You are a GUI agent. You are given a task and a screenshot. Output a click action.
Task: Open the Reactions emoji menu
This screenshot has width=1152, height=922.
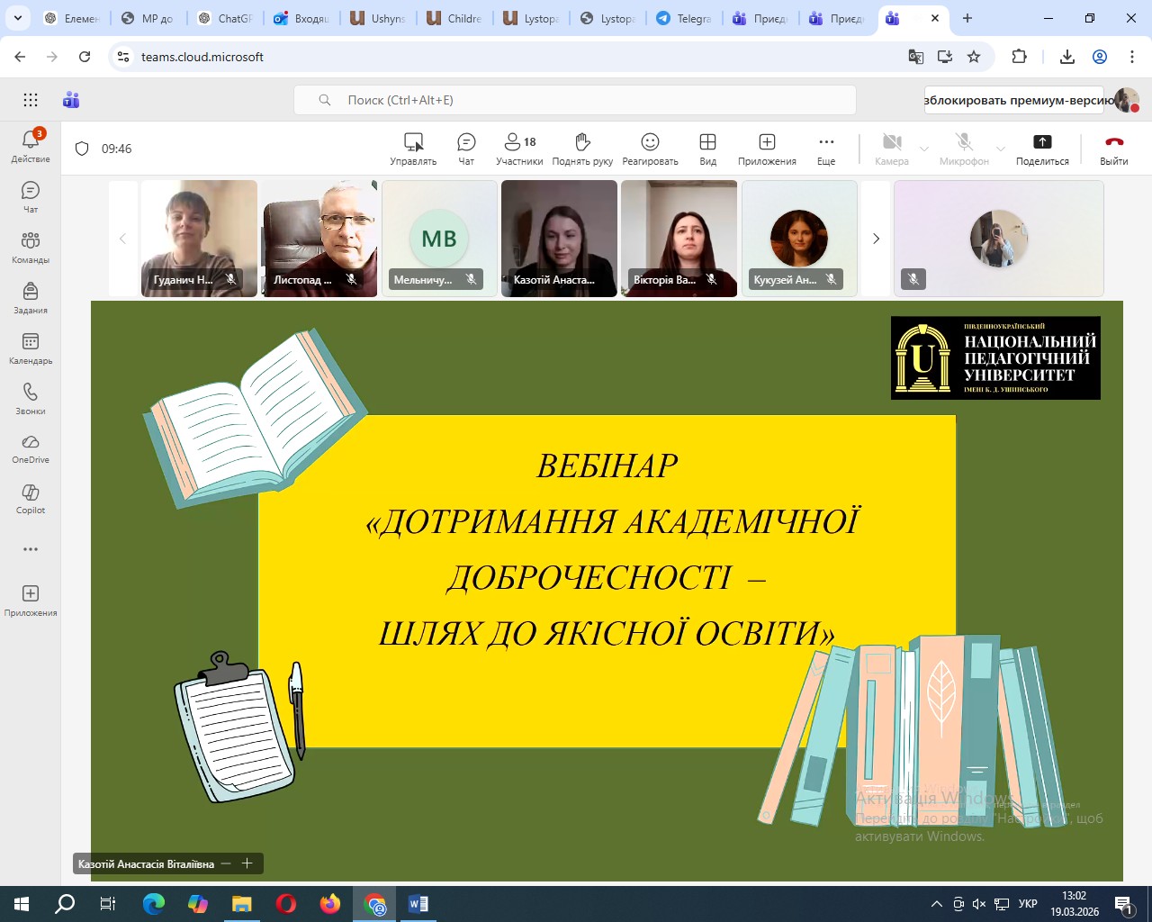(x=650, y=149)
